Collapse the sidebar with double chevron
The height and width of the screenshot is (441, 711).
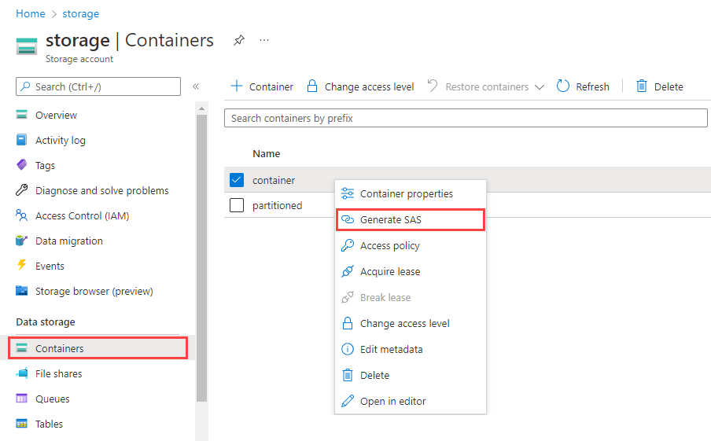click(196, 86)
